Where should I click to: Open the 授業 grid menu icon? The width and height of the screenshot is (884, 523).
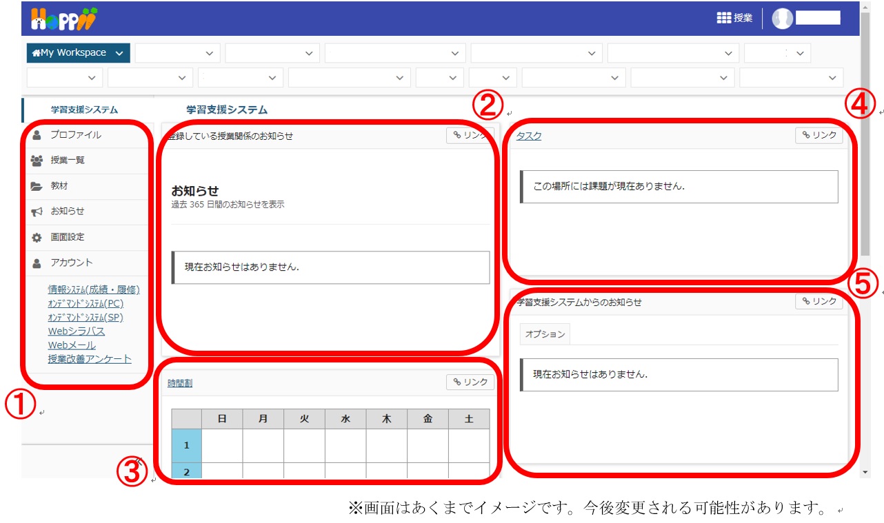pyautogui.click(x=723, y=19)
